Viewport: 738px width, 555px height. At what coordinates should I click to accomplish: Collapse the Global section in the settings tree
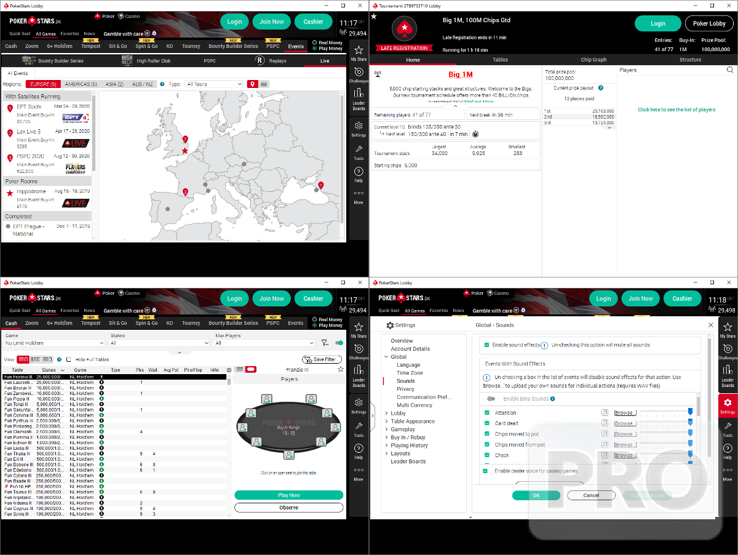click(x=387, y=357)
